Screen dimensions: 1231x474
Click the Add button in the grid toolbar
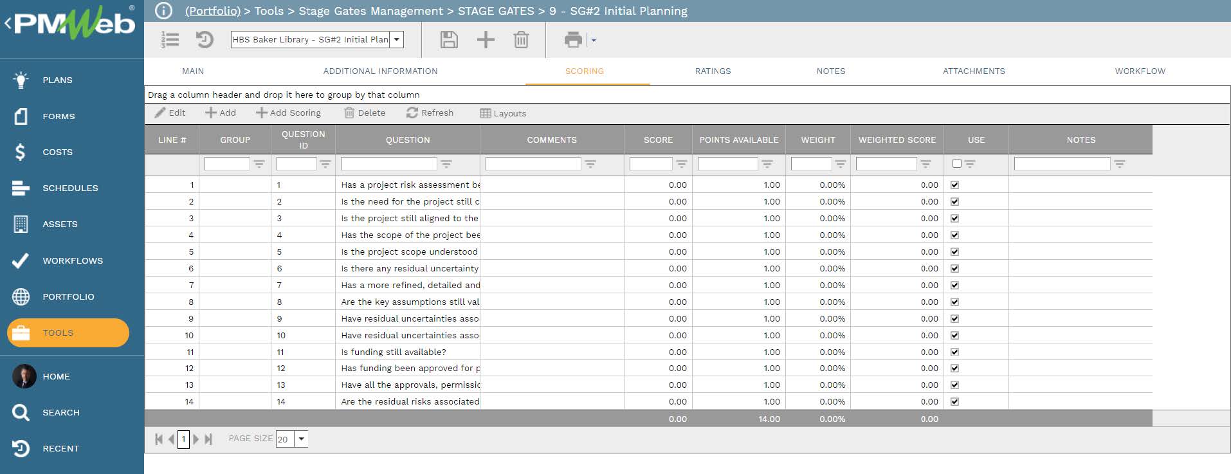[221, 113]
